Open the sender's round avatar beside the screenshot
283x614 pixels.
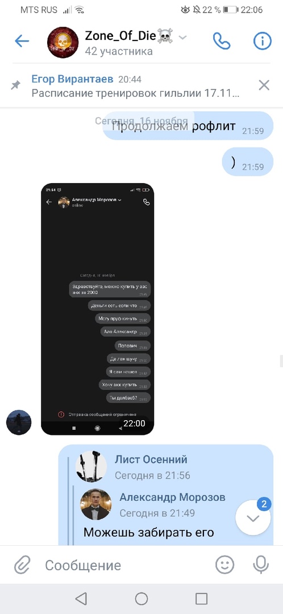(x=19, y=422)
